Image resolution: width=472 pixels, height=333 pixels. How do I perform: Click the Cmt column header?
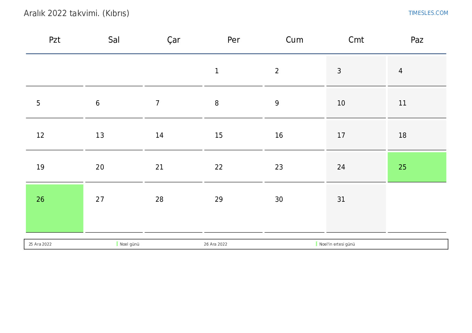[x=356, y=40]
